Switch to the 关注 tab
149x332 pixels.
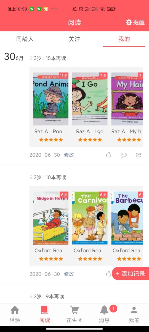pyautogui.click(x=74, y=39)
